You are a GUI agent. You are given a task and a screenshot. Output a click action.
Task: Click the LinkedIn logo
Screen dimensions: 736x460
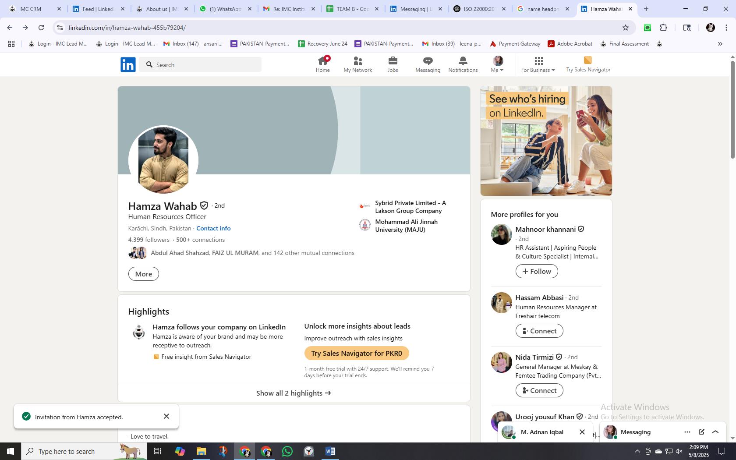click(x=128, y=64)
